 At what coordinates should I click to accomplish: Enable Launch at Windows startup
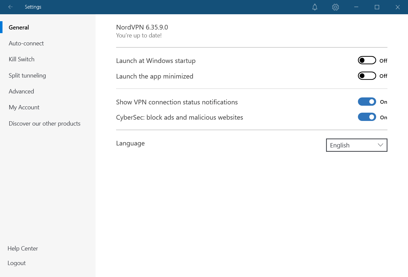coord(367,60)
